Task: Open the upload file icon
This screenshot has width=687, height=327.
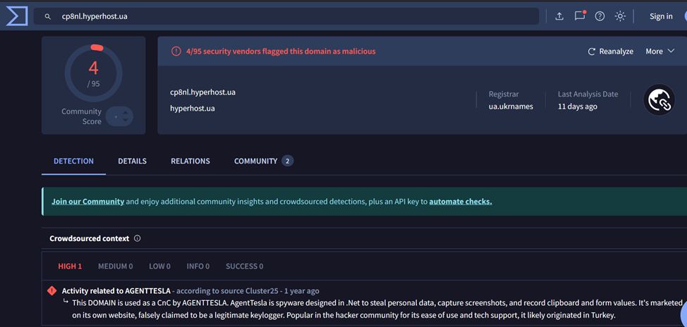Action: click(x=559, y=16)
